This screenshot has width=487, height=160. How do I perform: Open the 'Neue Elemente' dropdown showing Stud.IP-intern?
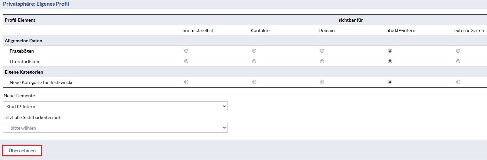115,106
